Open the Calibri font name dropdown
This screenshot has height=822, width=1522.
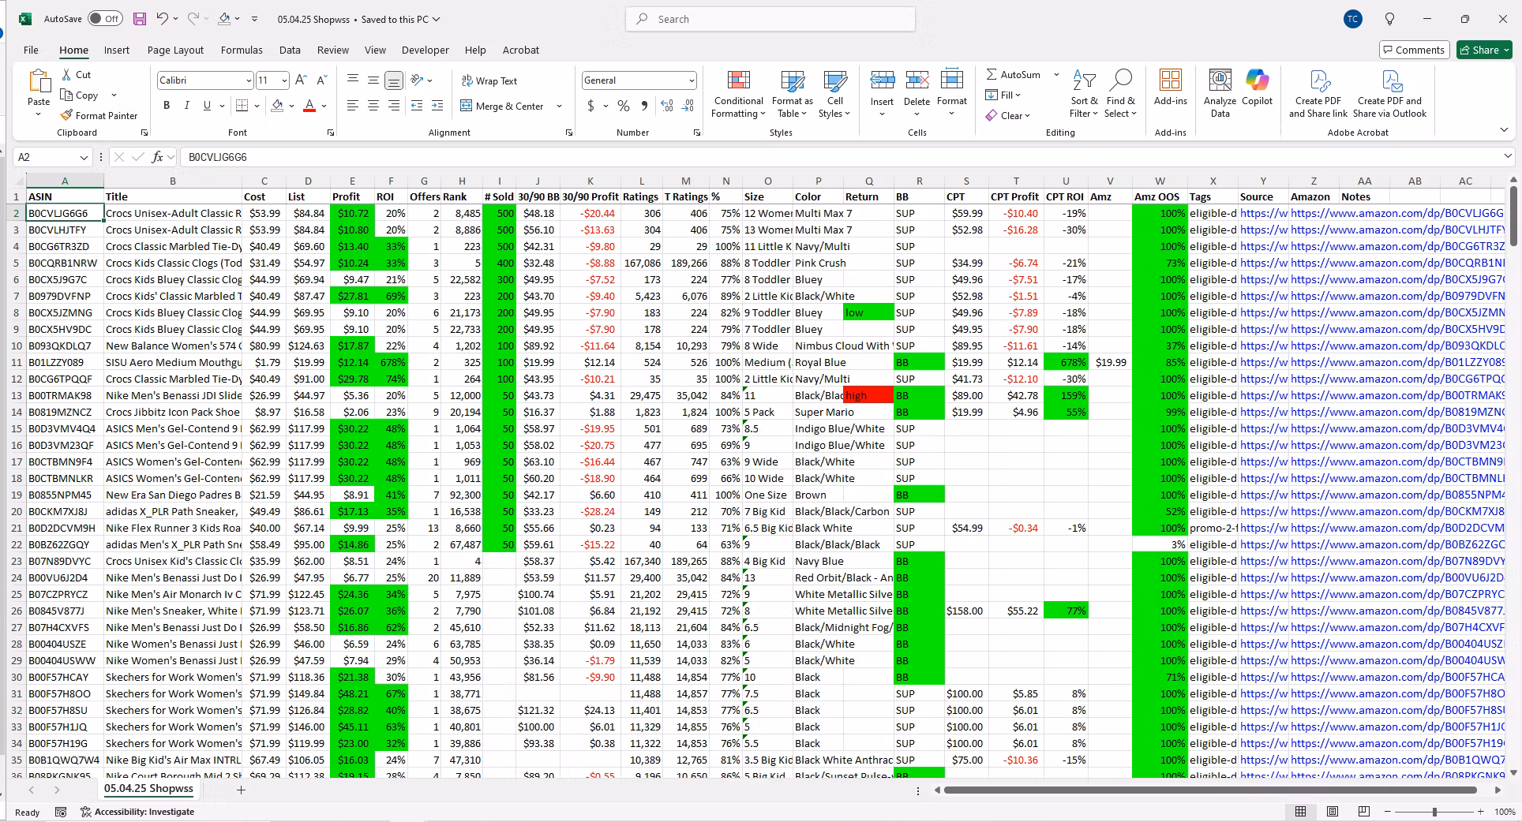pos(249,80)
